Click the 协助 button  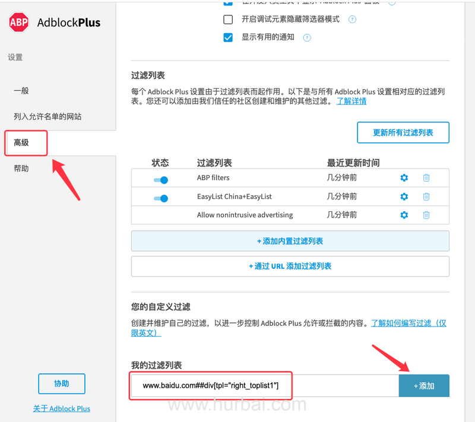(62, 383)
